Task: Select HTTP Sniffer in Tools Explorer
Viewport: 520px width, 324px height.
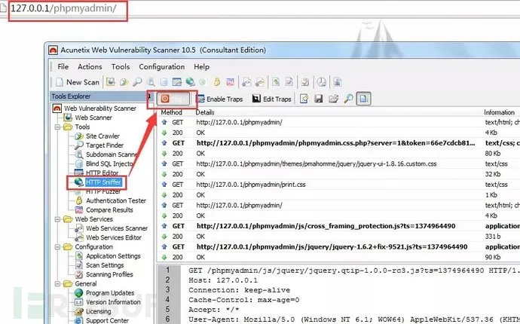Action: tap(104, 182)
